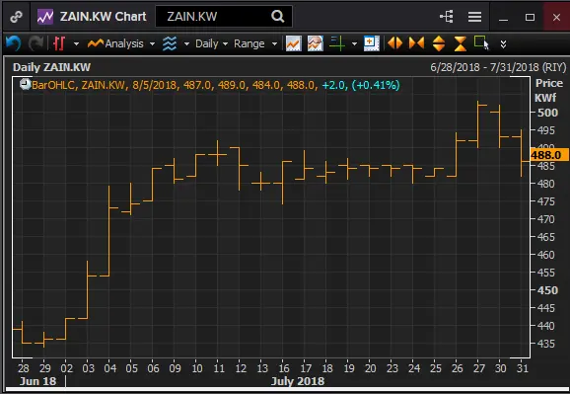570x394 pixels.
Task: Expand the crosshair dropdown arrow
Action: (354, 44)
